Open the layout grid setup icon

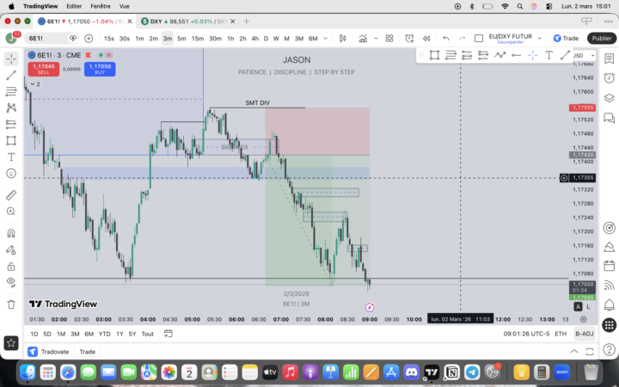389,39
